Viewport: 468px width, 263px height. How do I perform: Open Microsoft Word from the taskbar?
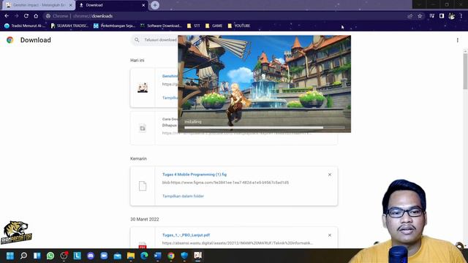(x=158, y=256)
